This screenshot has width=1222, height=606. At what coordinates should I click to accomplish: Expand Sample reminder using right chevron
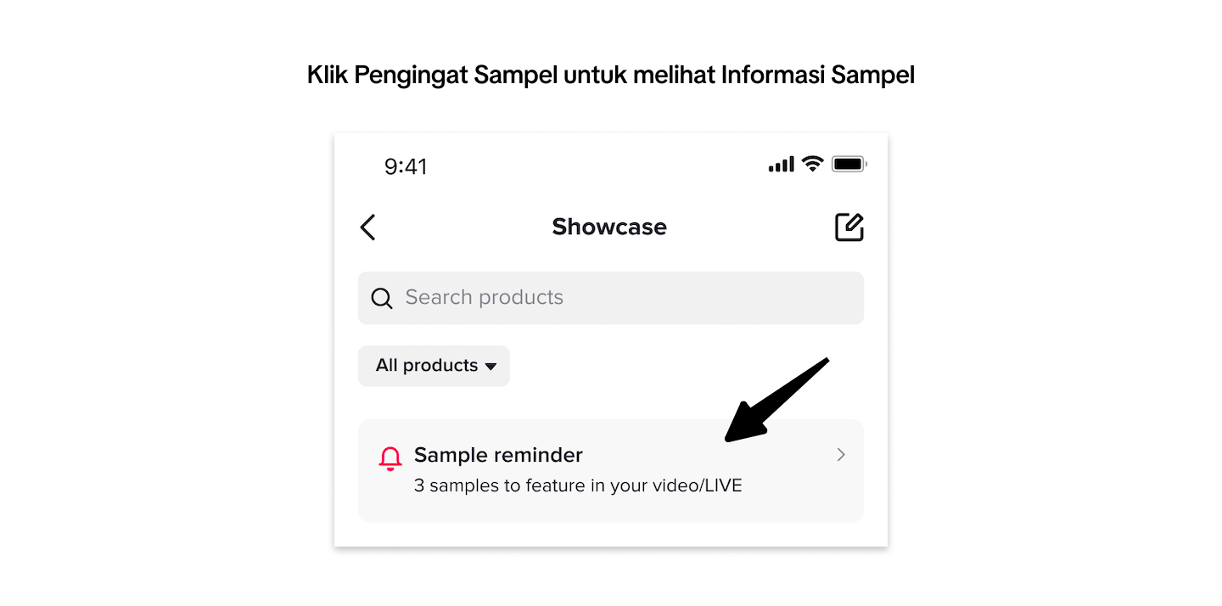click(841, 455)
